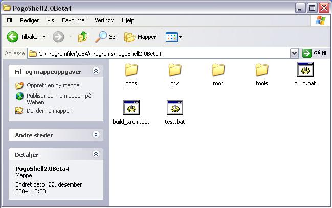Screen dimensions: 332x208
Task: Select the test.bat file icon
Action: click(174, 108)
